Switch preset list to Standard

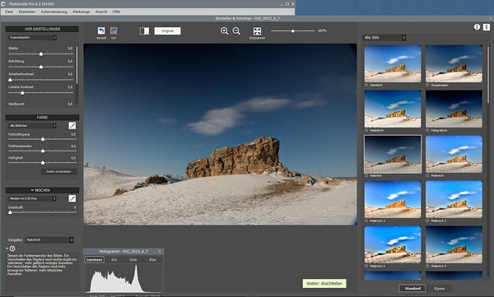pyautogui.click(x=412, y=288)
